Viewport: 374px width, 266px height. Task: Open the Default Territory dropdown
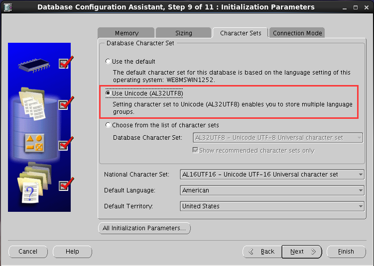(x=272, y=206)
